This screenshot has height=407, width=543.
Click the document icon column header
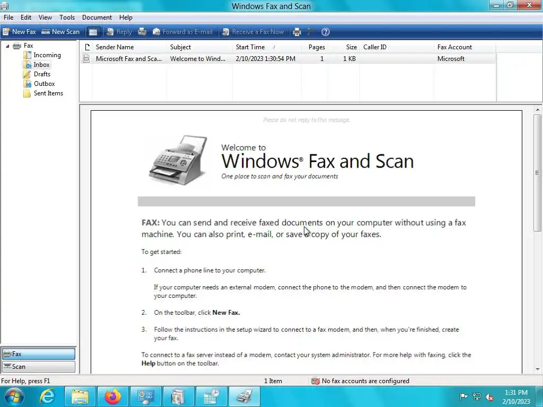[x=86, y=47]
